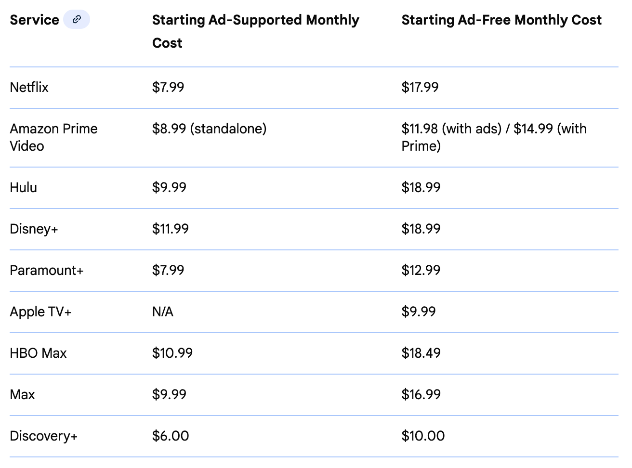Click the Disney+ row label
The width and height of the screenshot is (632, 468).
click(x=34, y=229)
